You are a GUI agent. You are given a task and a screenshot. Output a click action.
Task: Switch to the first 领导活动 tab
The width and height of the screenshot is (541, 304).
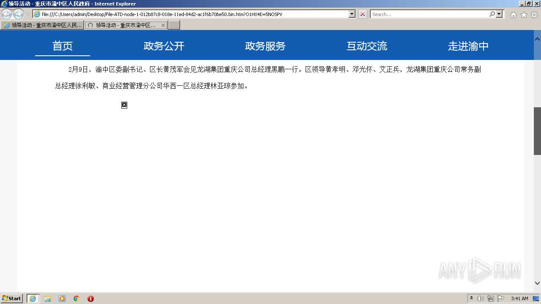click(42, 25)
